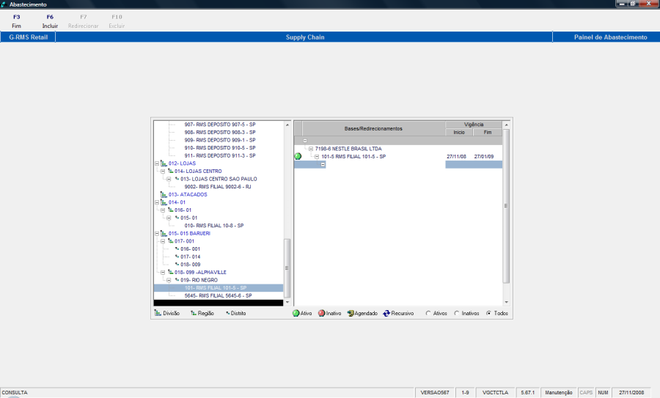
Task: Click the Fim column header in the grid
Action: tap(488, 132)
